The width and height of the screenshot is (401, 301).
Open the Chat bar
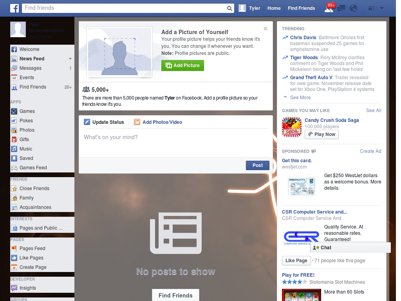pyautogui.click(x=350, y=248)
